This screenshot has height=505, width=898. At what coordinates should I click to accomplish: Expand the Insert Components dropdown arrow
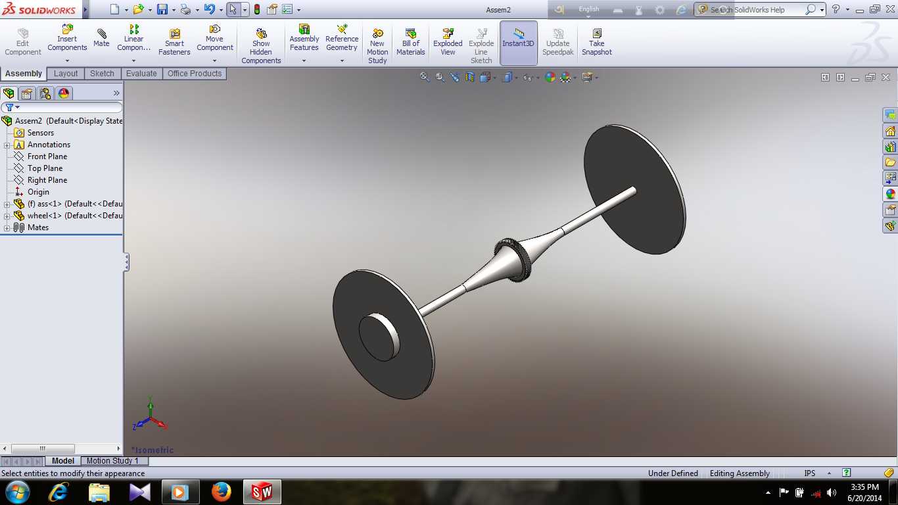pyautogui.click(x=67, y=60)
